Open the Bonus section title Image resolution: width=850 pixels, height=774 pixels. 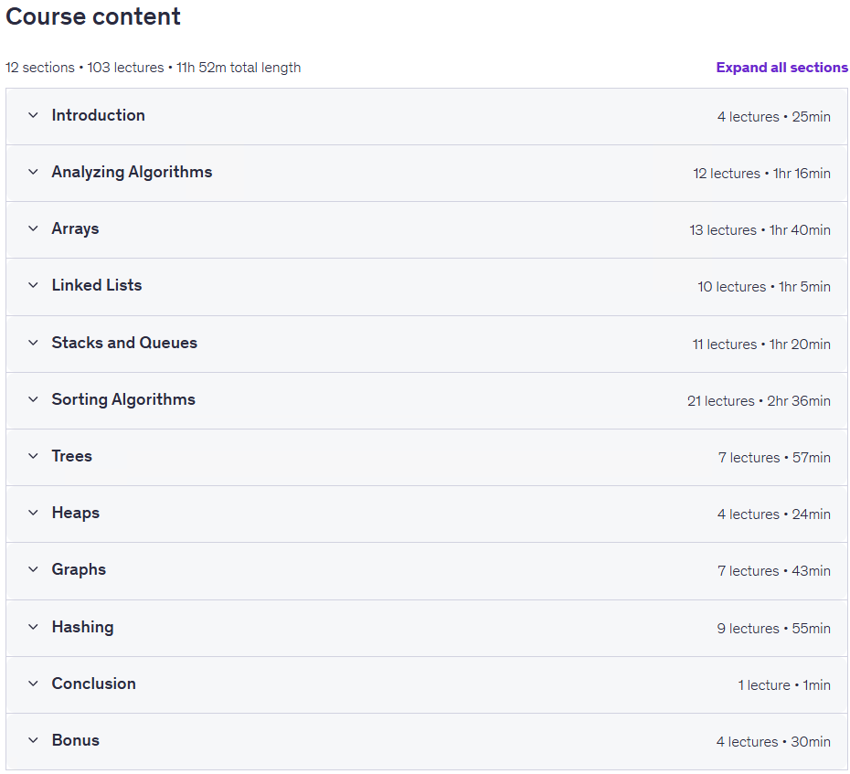(75, 740)
